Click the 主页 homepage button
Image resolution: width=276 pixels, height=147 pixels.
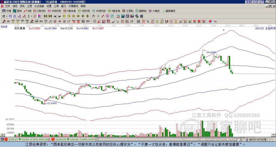pyautogui.click(x=261, y=2)
